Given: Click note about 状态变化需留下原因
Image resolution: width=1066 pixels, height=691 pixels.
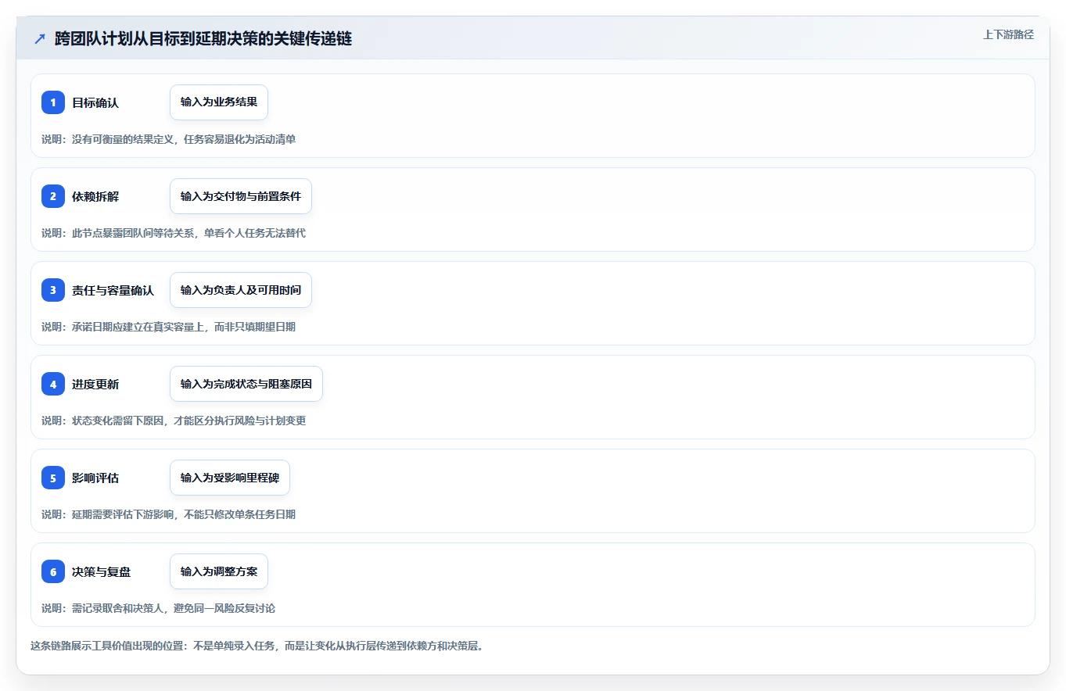Looking at the screenshot, I should (174, 421).
